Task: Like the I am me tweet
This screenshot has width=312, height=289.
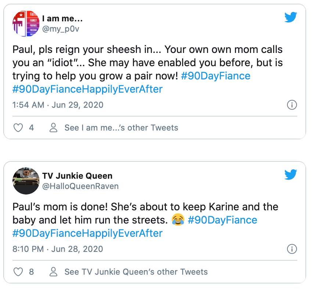Action: pyautogui.click(x=18, y=128)
